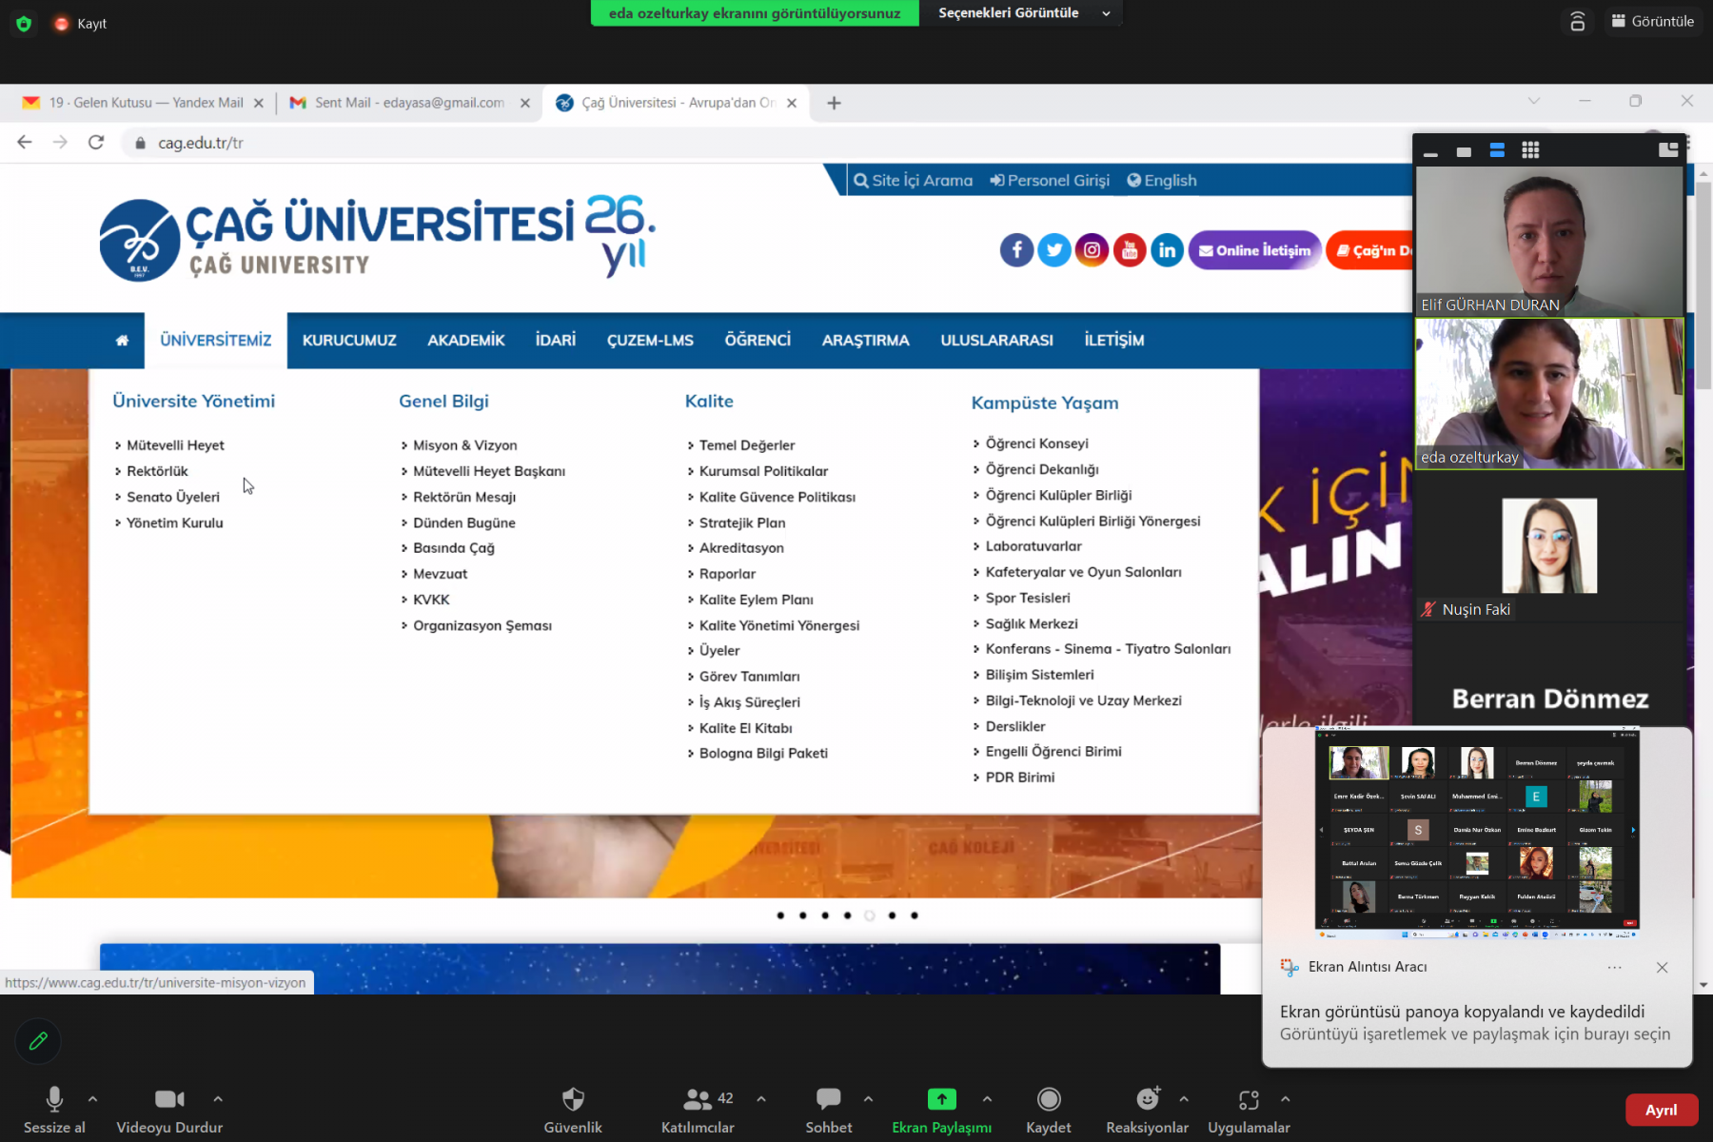Select the second carousel slide dot
This screenshot has width=1713, height=1142.
click(803, 916)
